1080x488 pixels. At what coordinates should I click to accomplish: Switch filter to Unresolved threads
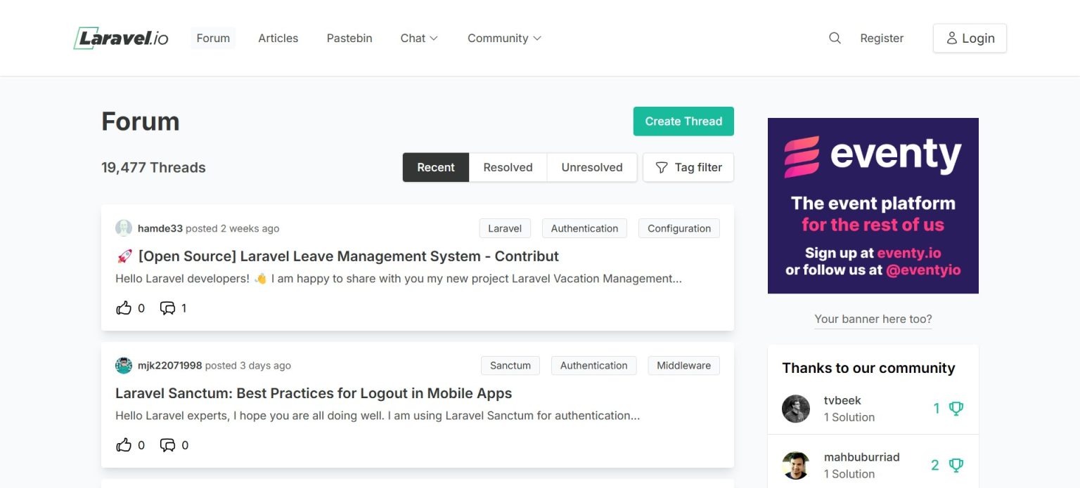click(x=591, y=167)
